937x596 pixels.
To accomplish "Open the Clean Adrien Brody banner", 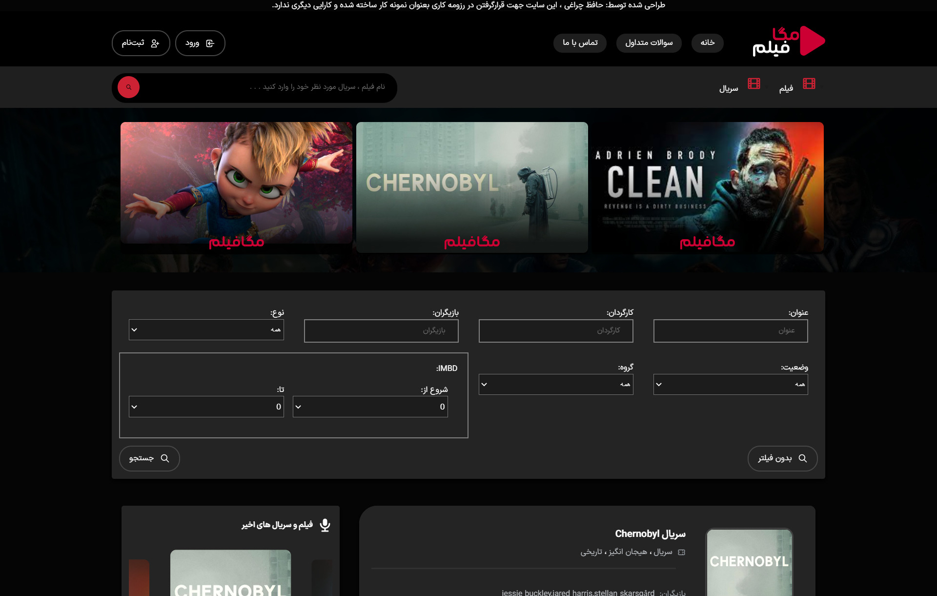I will point(708,187).
